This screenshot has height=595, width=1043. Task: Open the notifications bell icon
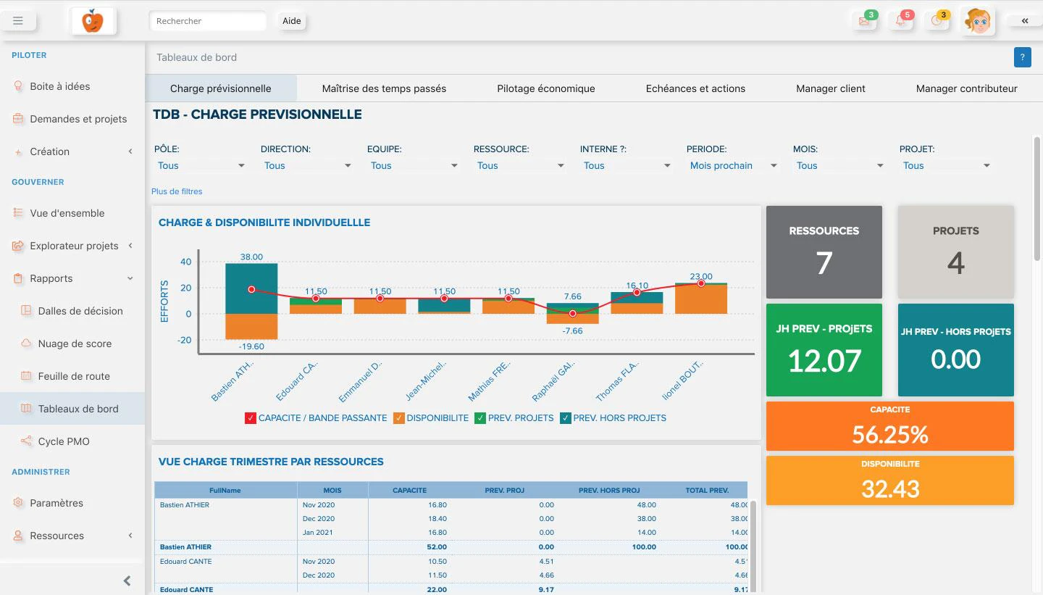coord(901,21)
